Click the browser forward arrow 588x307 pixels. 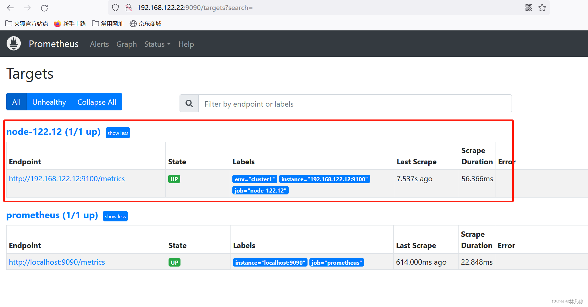tap(27, 8)
